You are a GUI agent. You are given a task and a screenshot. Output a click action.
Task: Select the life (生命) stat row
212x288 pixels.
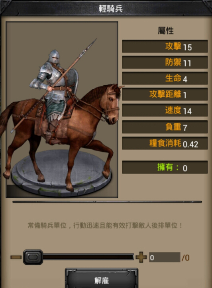165,78
